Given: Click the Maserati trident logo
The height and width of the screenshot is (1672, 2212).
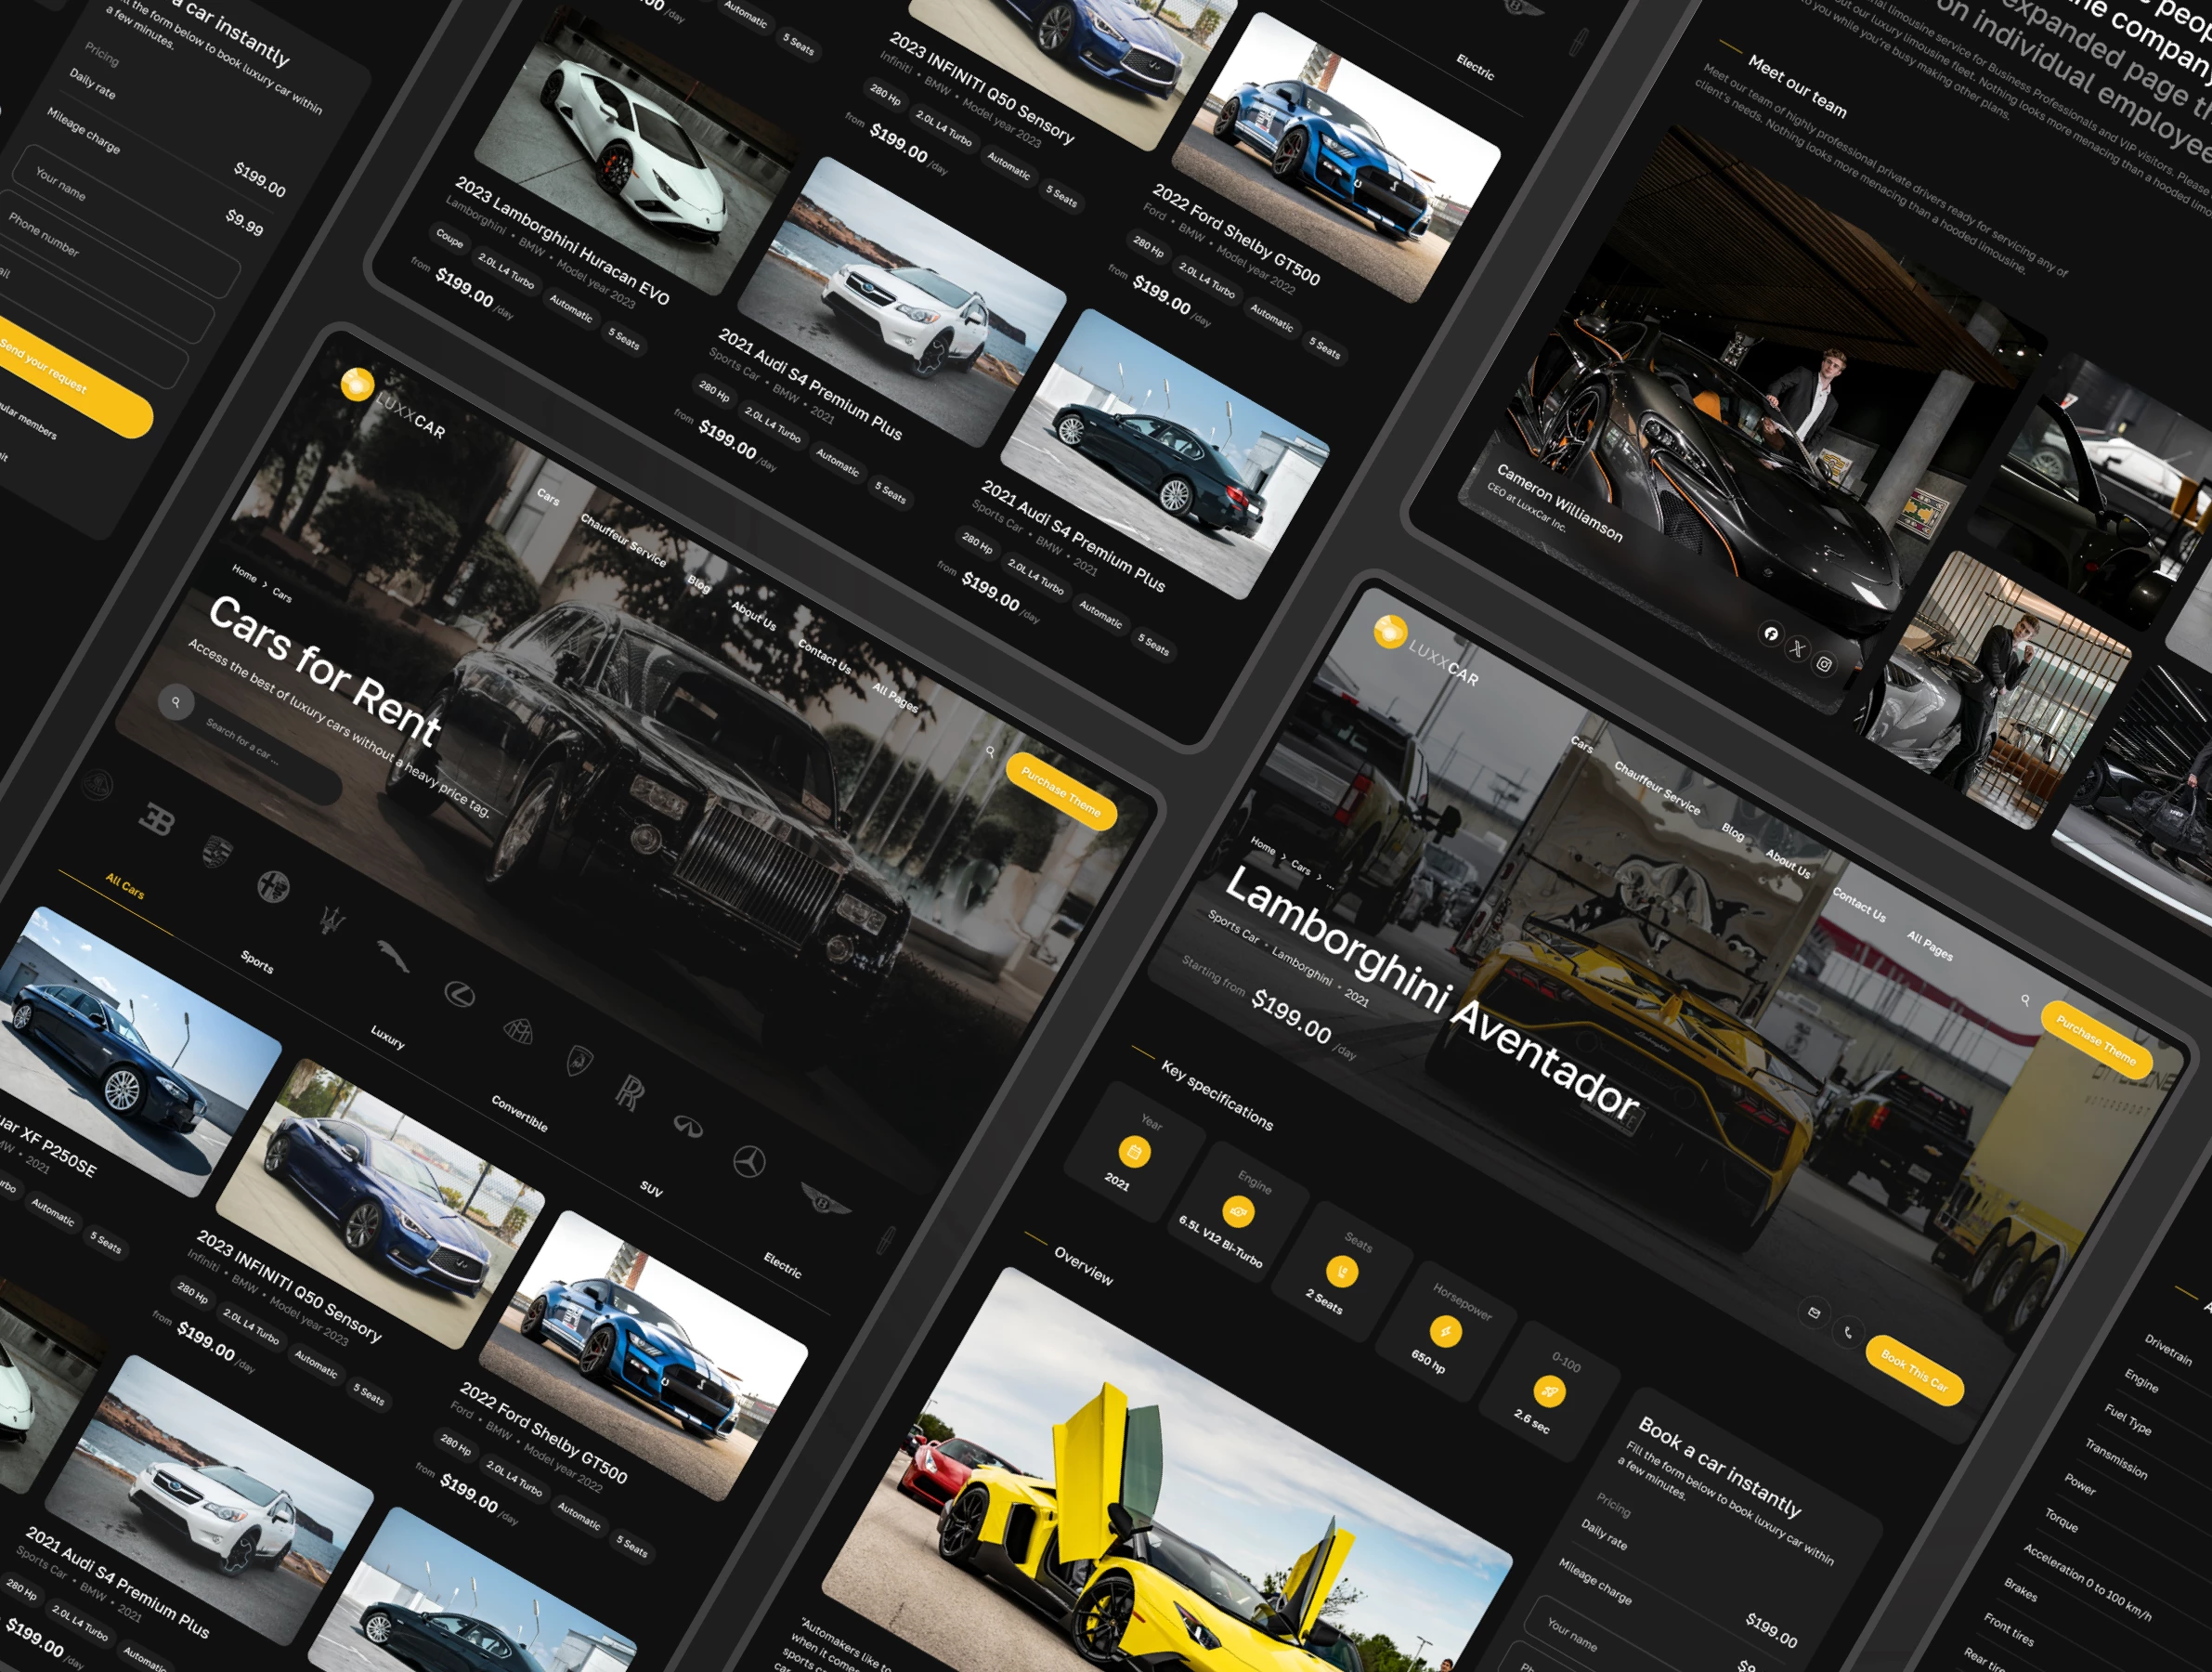Looking at the screenshot, I should [x=333, y=918].
